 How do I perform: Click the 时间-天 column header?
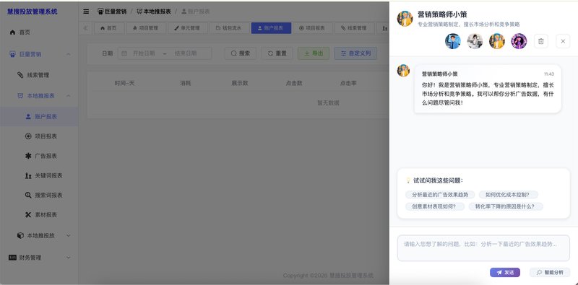click(124, 83)
